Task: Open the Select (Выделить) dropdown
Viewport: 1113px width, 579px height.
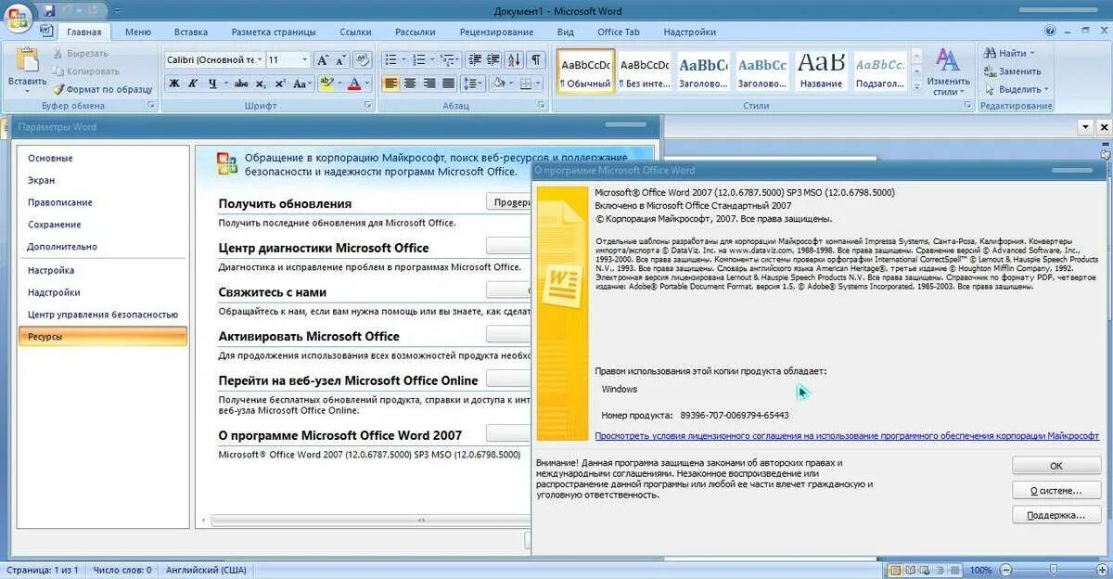Action: coord(1016,89)
